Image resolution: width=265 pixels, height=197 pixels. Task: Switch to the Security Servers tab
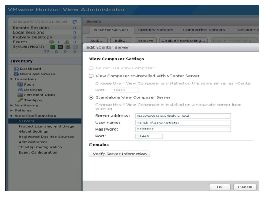(x=156, y=30)
